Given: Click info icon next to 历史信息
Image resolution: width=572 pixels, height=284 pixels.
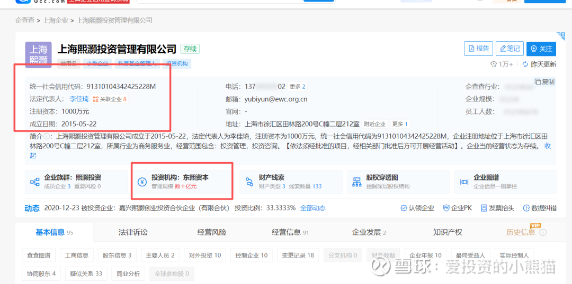Looking at the screenshot, I should 543,232.
